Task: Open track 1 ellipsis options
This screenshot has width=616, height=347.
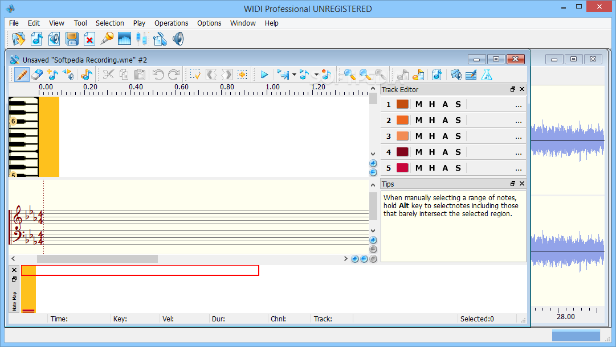Action: (x=519, y=105)
